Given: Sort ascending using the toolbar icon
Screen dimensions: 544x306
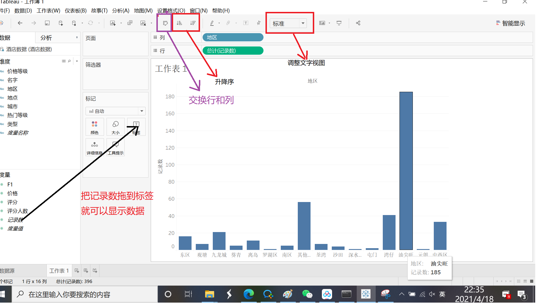Looking at the screenshot, I should click(x=179, y=23).
